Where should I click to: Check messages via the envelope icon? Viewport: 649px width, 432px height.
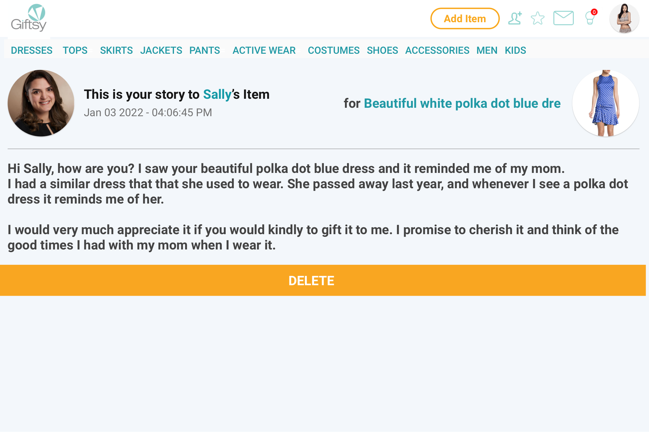[563, 18]
